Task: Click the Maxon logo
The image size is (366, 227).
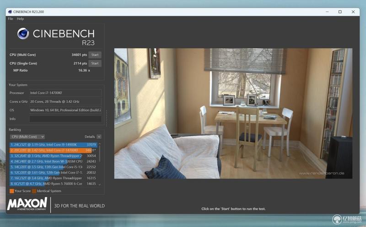Action: 27,204
